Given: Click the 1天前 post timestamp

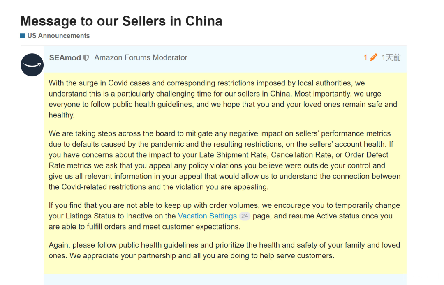Looking at the screenshot, I should tap(391, 57).
